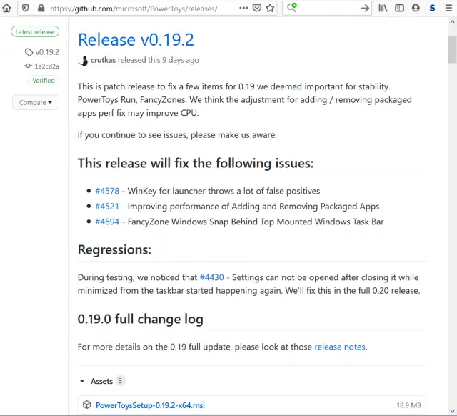Download PowerToysSetup-0.19.2-x64.msi

[150, 405]
